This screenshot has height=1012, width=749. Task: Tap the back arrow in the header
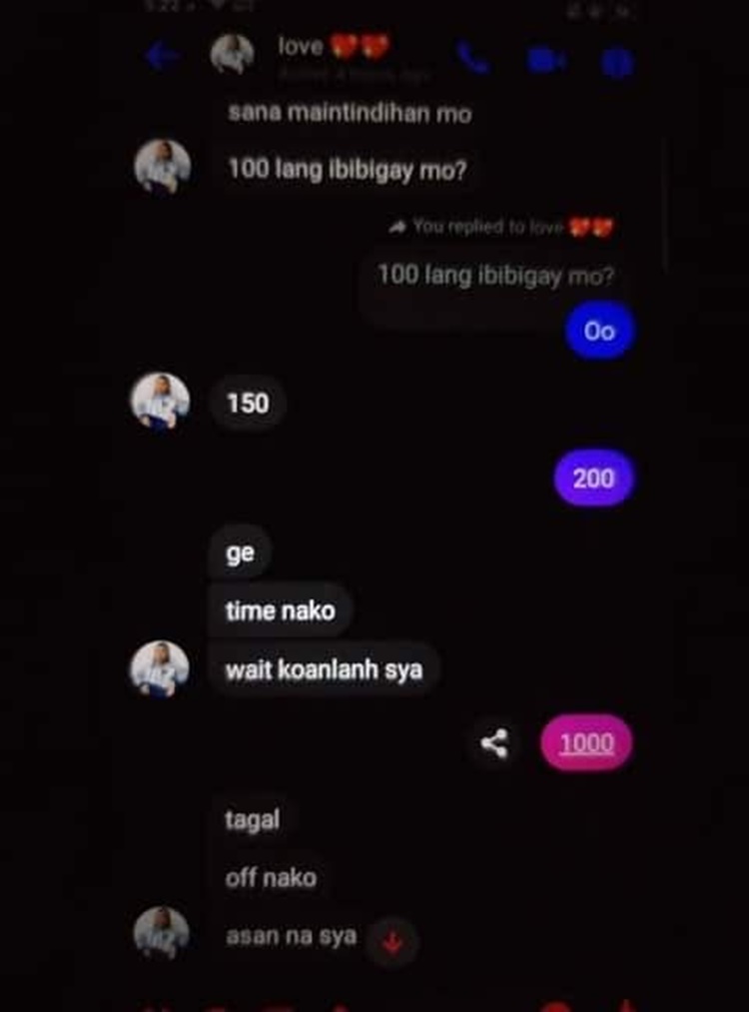coord(162,57)
